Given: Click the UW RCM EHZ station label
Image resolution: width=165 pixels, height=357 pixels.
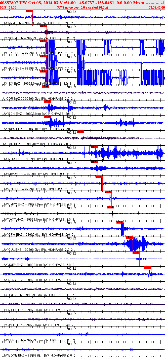Looking at the screenshot, I should coord(12,114).
